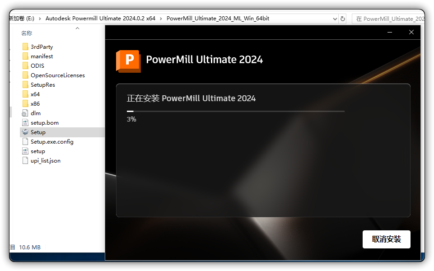
Task: Click the setup.bom file icon
Action: pos(25,122)
